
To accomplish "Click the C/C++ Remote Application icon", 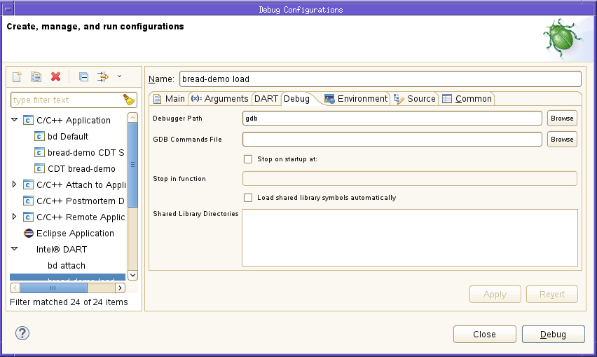I will point(28,217).
